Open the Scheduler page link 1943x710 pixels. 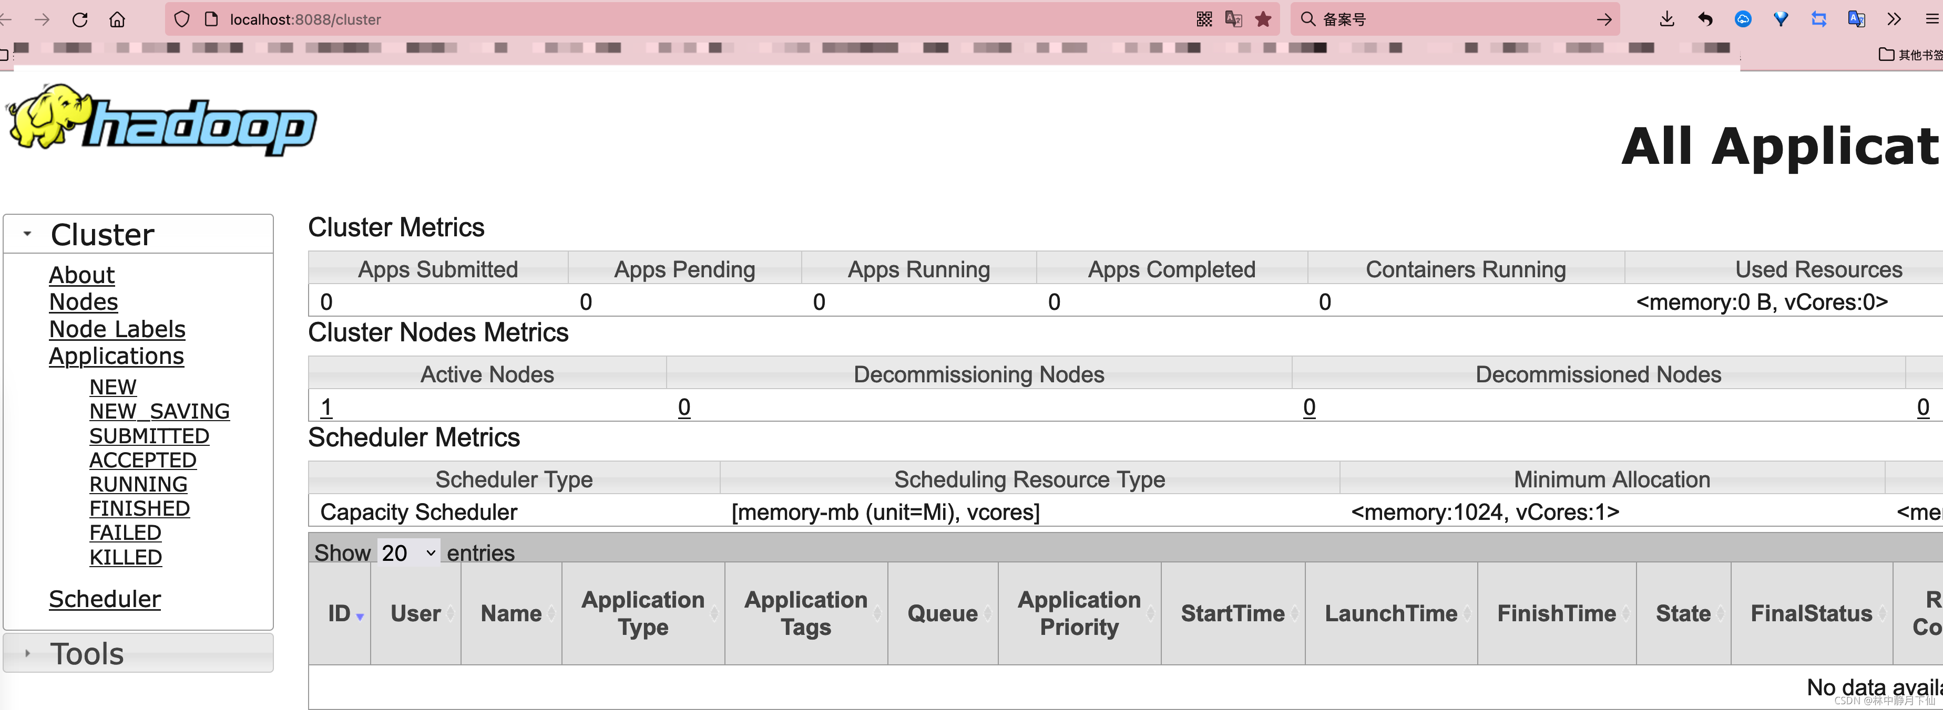105,599
